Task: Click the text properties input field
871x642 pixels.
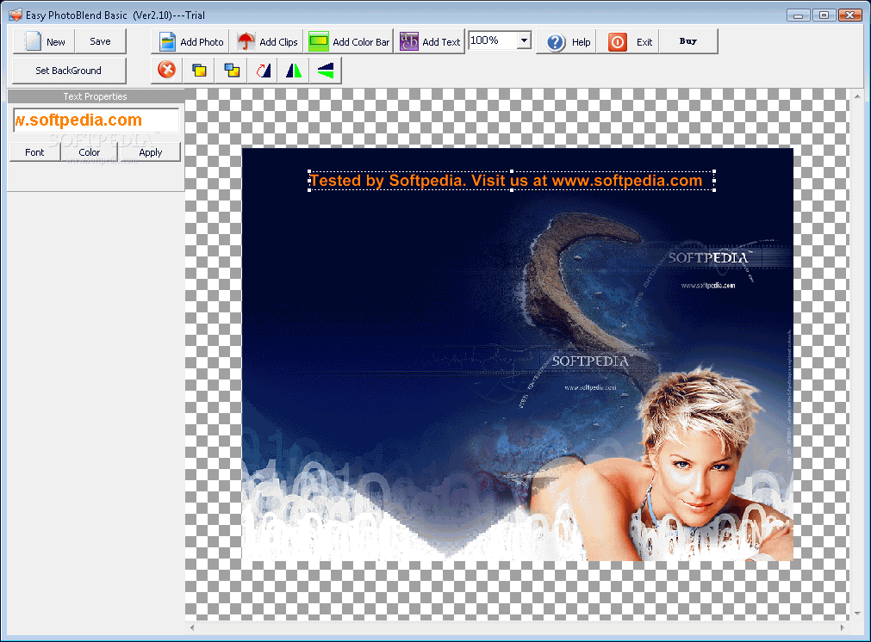Action: click(x=96, y=120)
